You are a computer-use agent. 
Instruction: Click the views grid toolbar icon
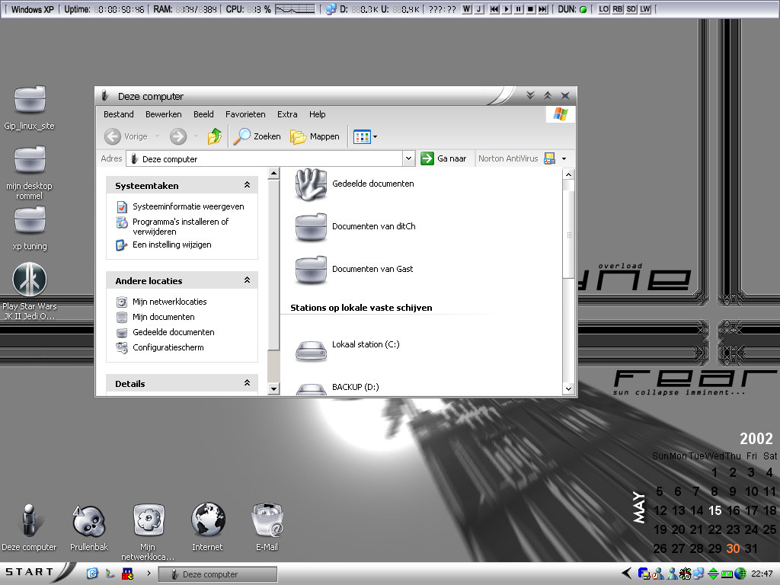click(x=362, y=137)
